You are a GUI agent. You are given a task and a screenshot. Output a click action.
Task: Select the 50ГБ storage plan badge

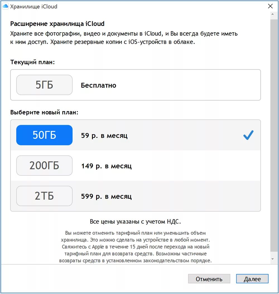pyautogui.click(x=44, y=135)
